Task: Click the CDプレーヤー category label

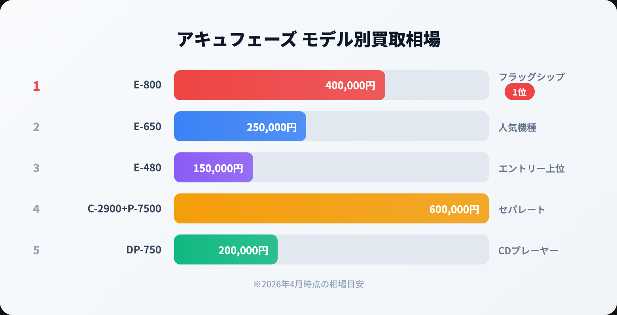Action: click(528, 251)
